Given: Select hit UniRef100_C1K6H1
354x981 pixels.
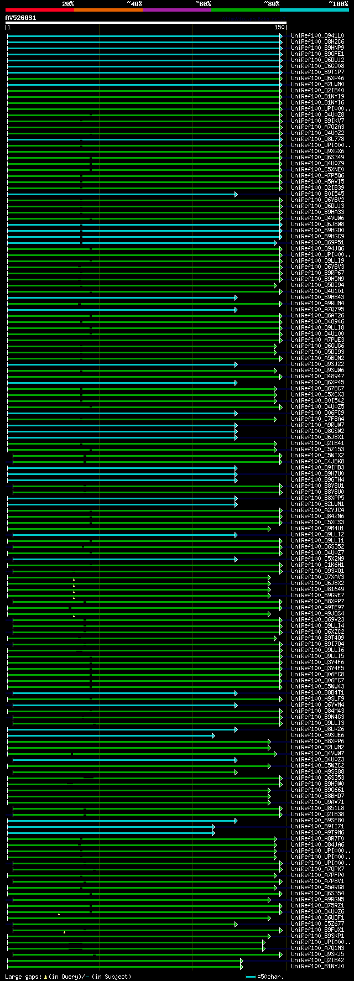Looking at the screenshot, I should [317, 565].
